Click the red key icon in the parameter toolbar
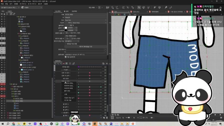 (x=64, y=64)
